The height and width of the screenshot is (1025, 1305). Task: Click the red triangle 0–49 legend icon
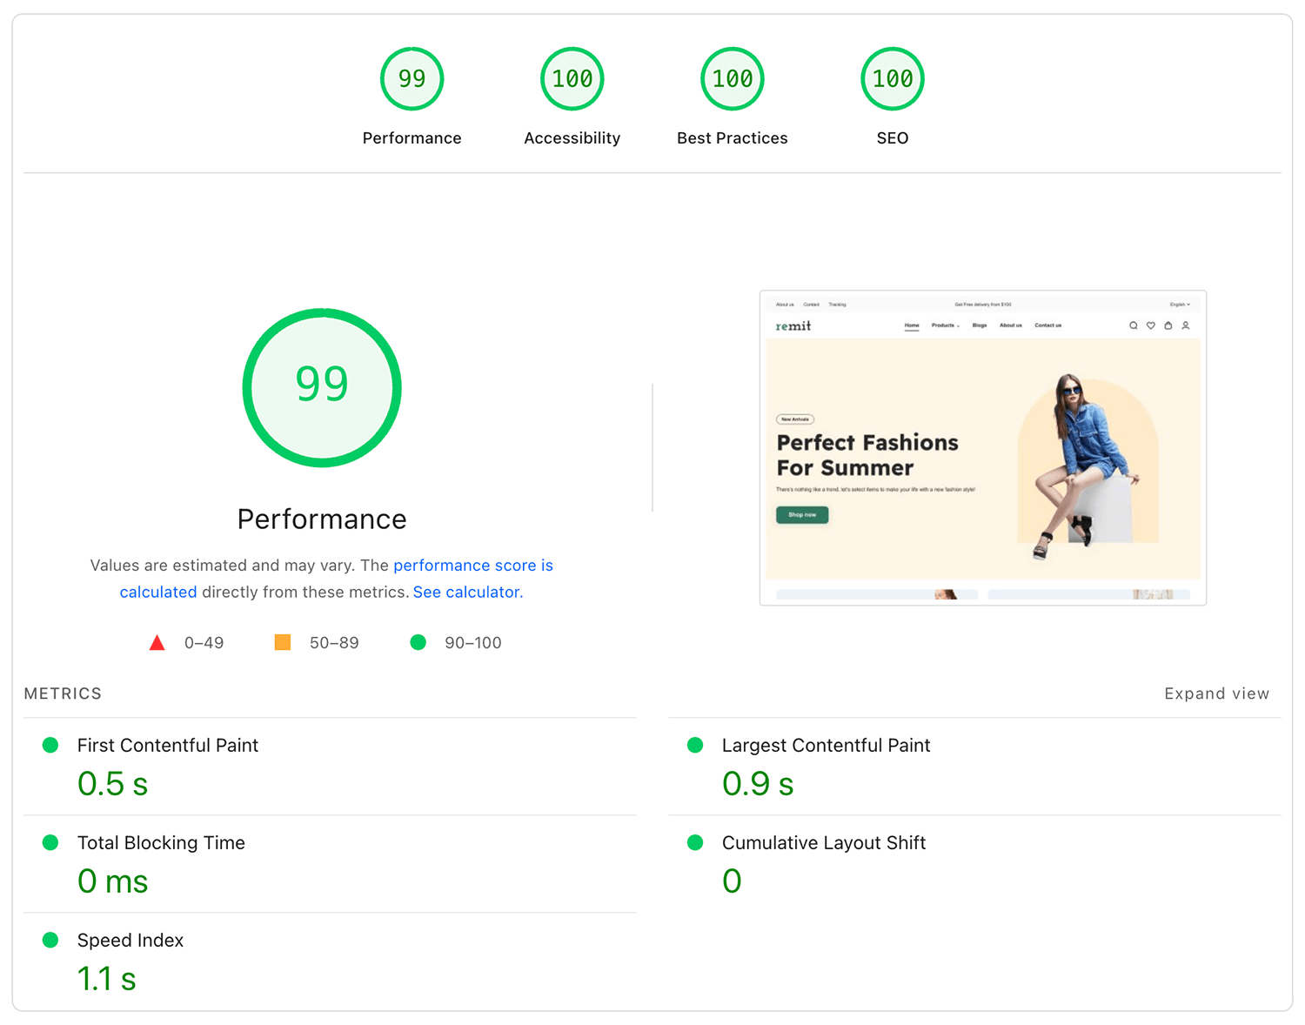[x=157, y=643]
